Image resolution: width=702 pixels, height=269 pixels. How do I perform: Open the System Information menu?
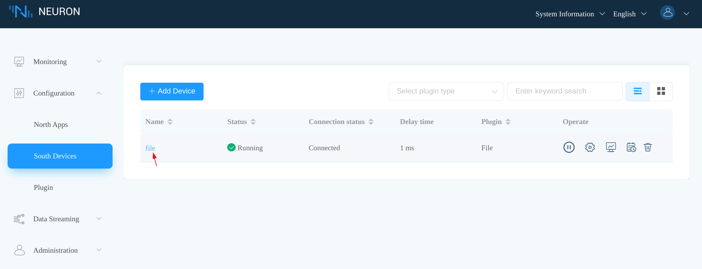pyautogui.click(x=565, y=14)
